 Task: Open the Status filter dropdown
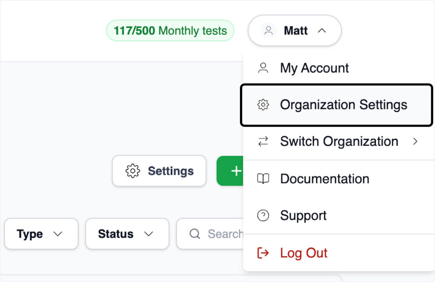(x=127, y=234)
